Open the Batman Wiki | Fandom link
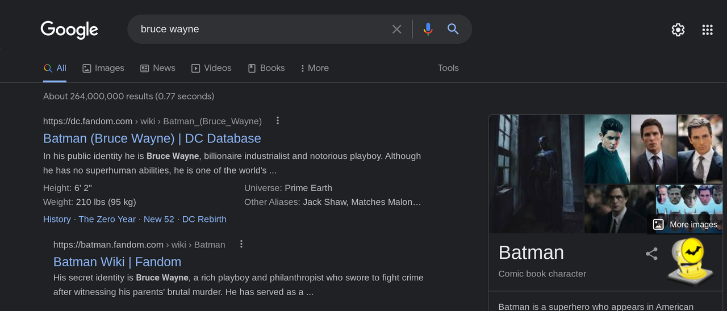The width and height of the screenshot is (727, 311). point(117,262)
